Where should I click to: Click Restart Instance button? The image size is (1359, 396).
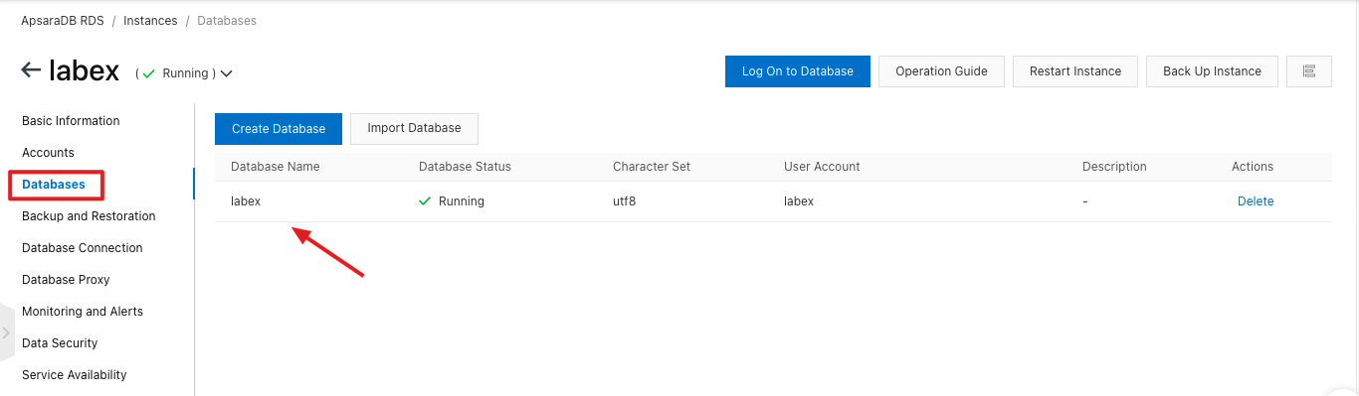point(1075,71)
